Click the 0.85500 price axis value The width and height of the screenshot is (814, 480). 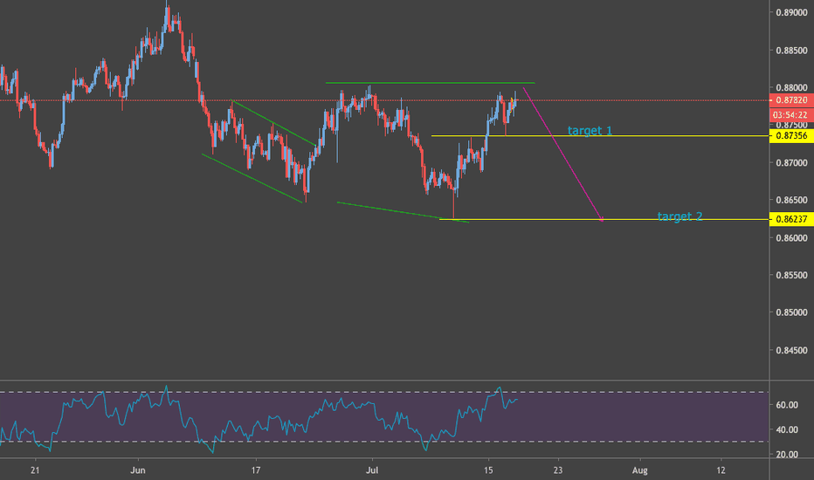[791, 276]
